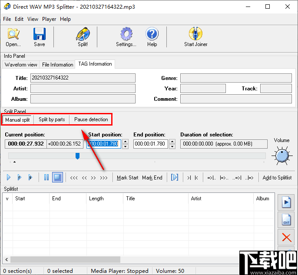Click the Save floppy disk icon
The image size is (298, 275).
pos(40,37)
